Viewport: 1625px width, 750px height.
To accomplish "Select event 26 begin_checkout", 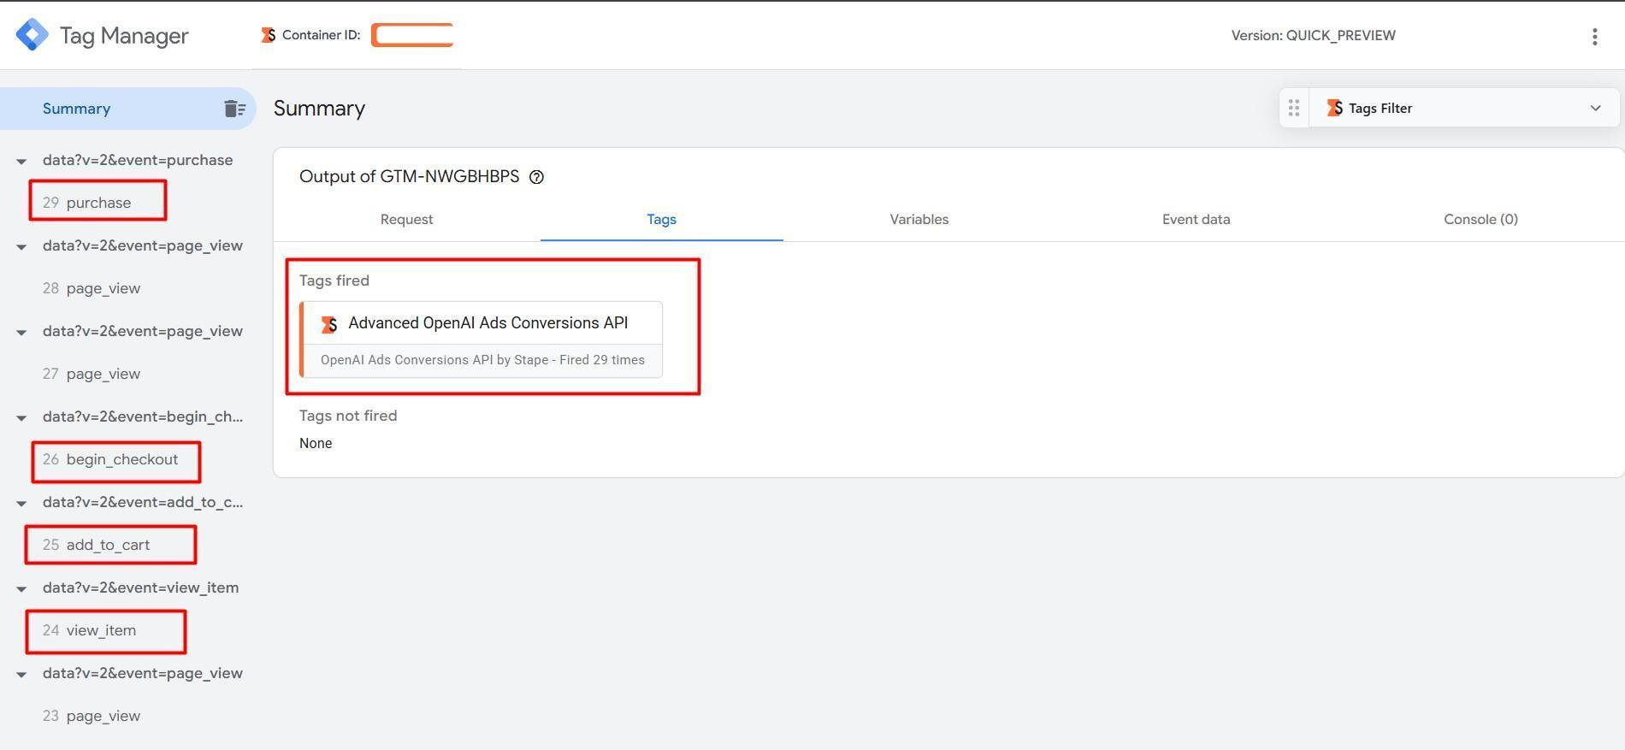I will point(110,459).
